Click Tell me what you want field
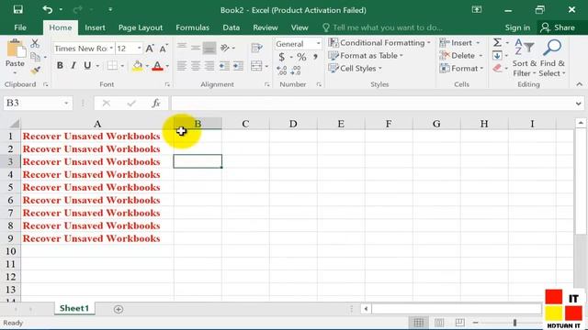This screenshot has height=330, width=588. (x=382, y=27)
